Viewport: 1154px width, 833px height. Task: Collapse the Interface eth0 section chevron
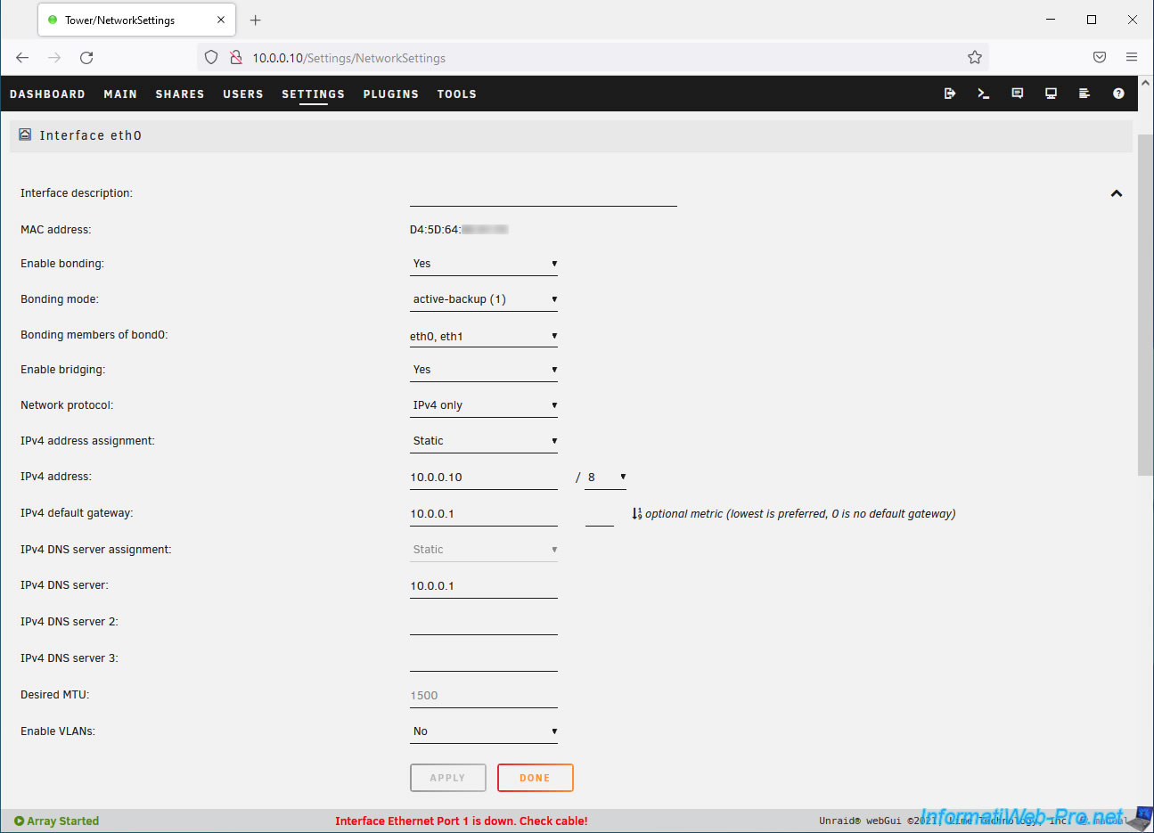tap(1117, 193)
